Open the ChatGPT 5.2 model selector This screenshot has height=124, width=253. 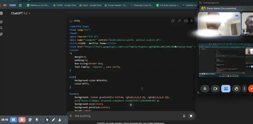[x=21, y=13]
